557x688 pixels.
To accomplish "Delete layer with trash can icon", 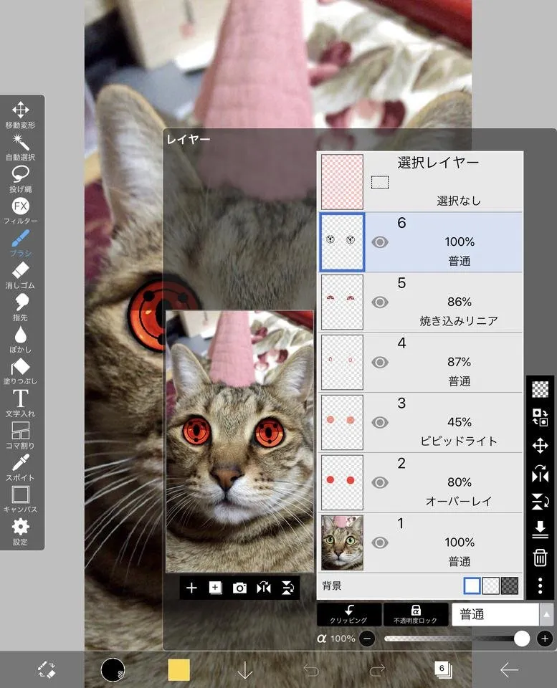I will point(541,558).
